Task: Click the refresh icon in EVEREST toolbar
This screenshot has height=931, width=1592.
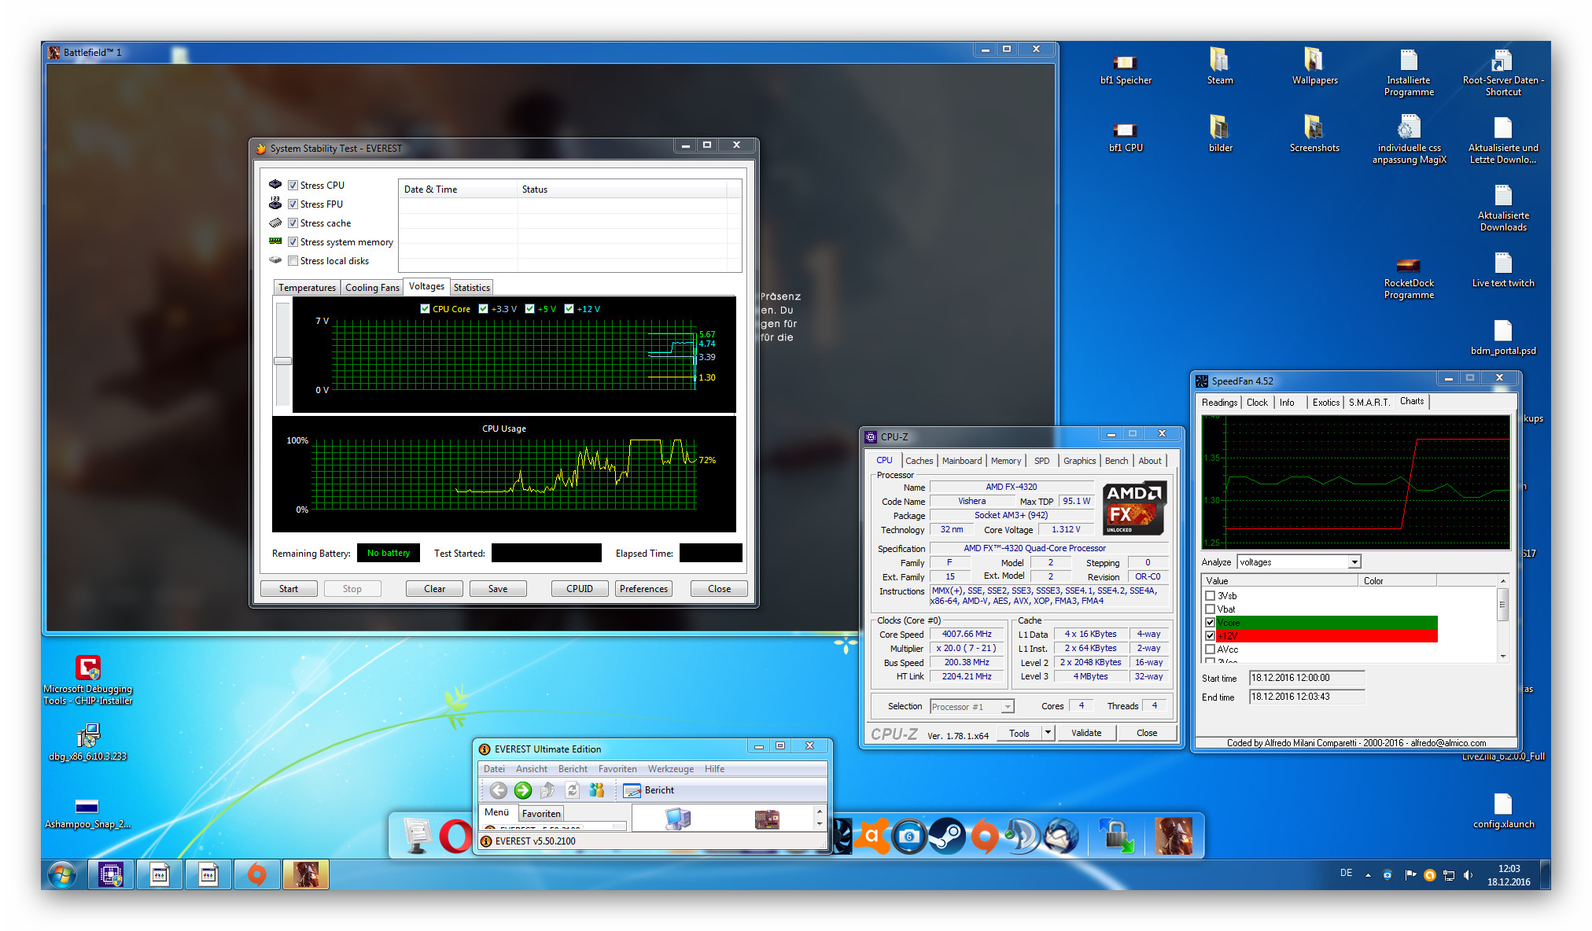Action: coord(573,790)
